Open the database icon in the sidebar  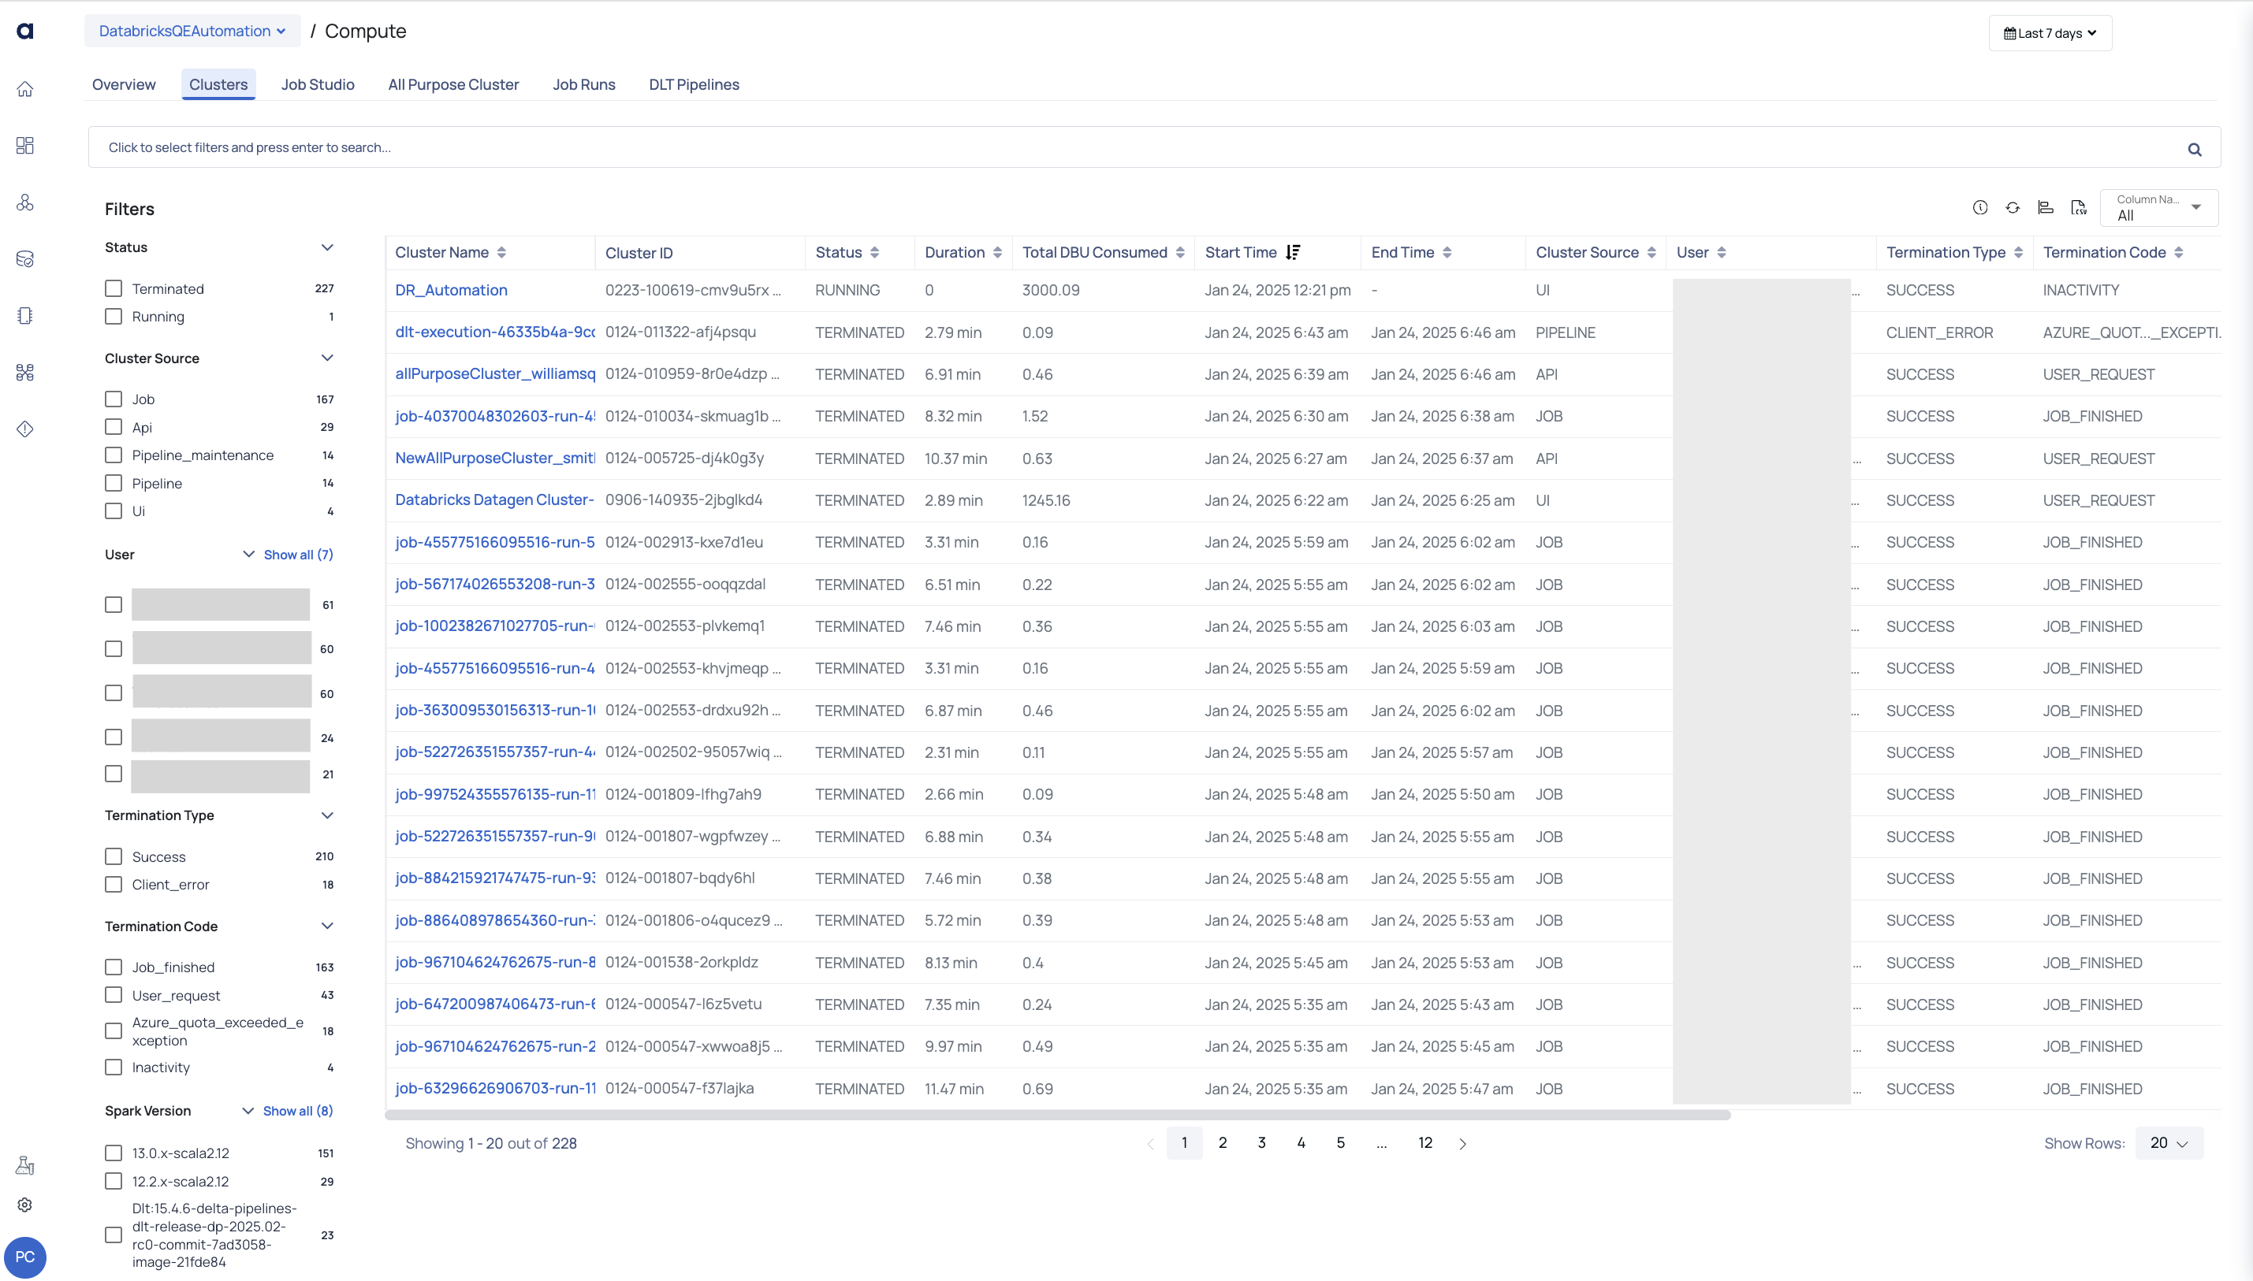click(24, 258)
